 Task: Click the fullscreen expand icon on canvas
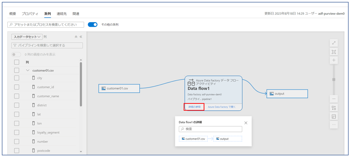pos(334,43)
